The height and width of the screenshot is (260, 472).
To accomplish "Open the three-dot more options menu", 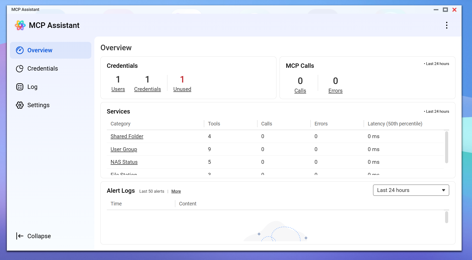I will [447, 25].
